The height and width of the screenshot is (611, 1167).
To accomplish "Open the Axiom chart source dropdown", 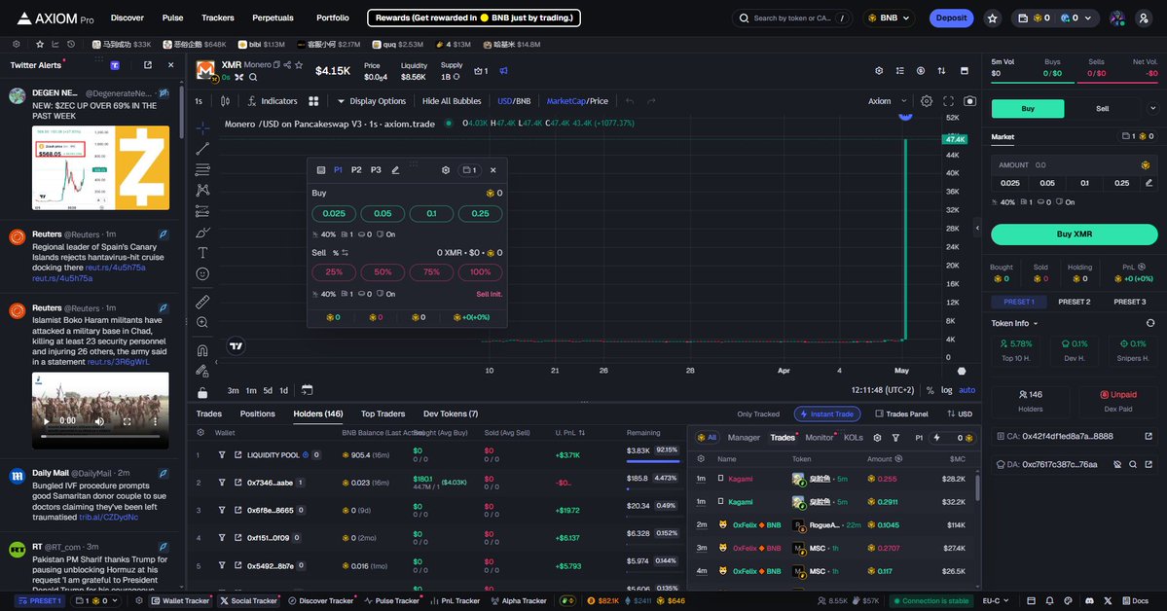I will point(887,101).
